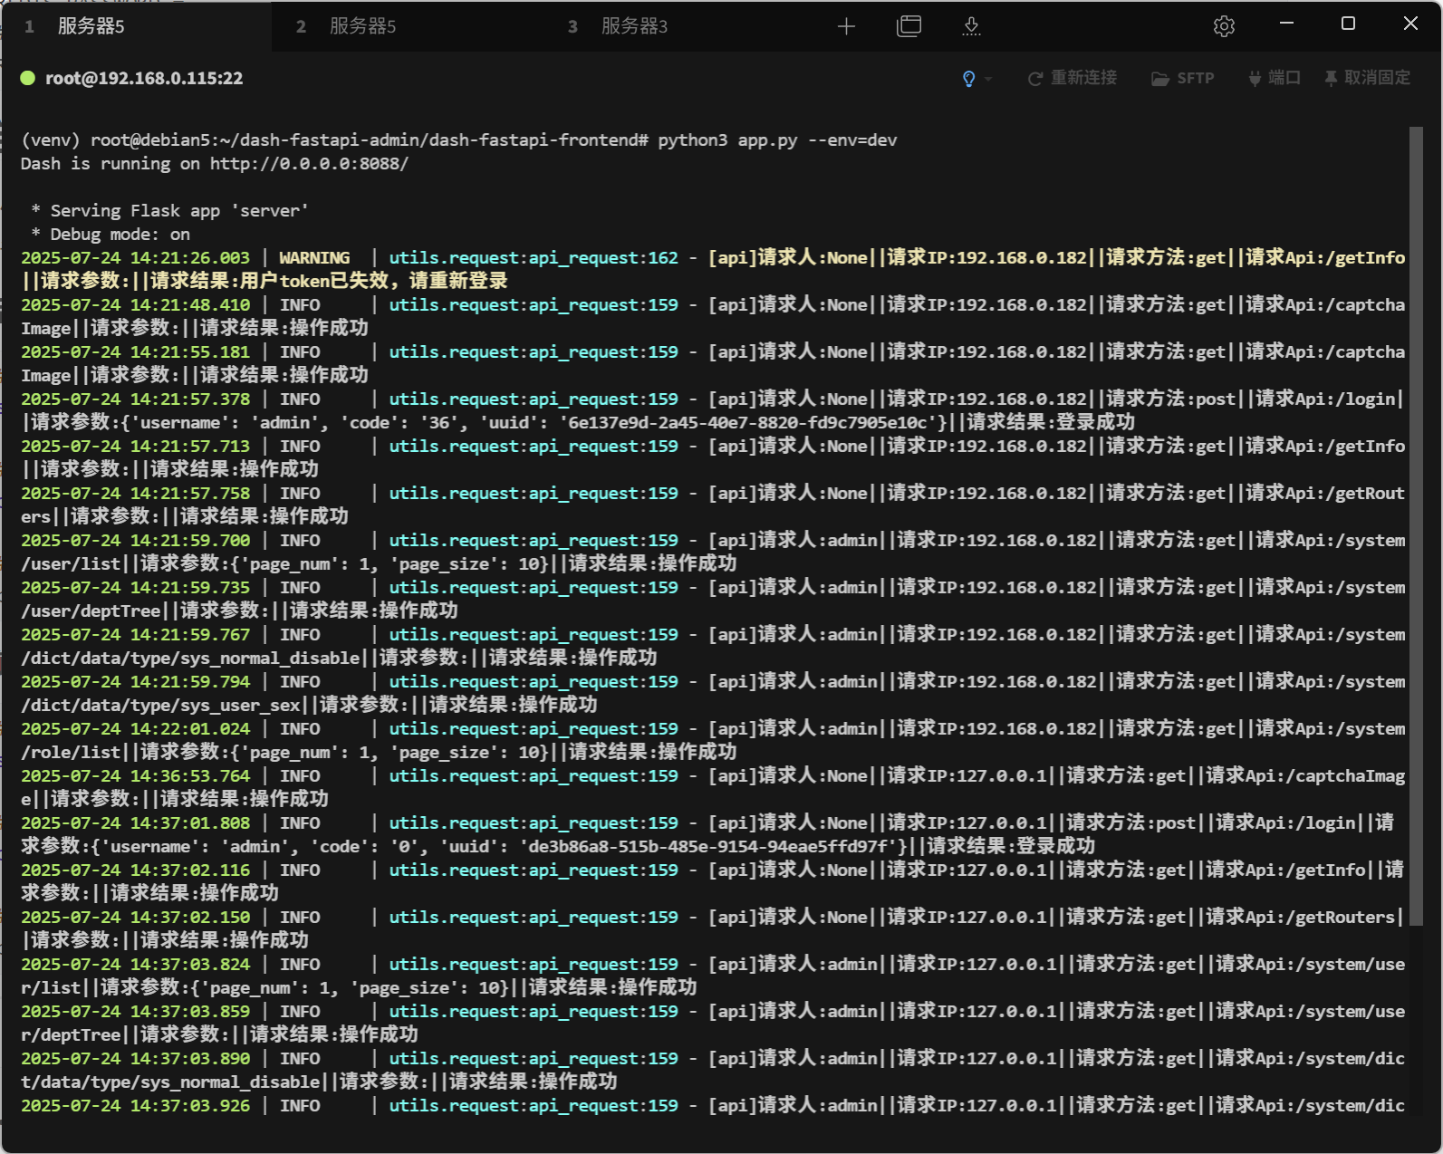Maximize the terminal window
Image resolution: width=1443 pixels, height=1154 pixels.
[1348, 24]
